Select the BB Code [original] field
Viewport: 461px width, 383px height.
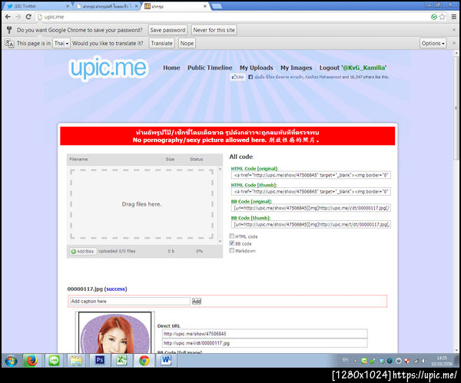point(310,208)
